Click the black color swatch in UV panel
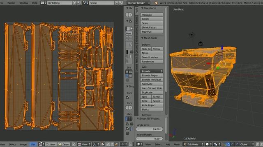The height and width of the screenshot is (147, 263). point(127,52)
